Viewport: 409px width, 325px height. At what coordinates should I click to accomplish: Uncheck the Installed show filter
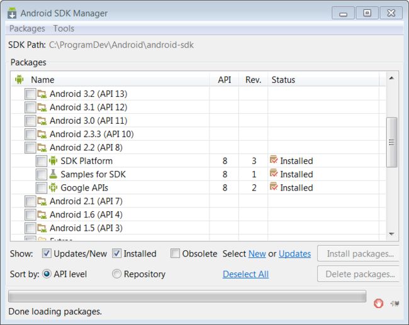(116, 253)
